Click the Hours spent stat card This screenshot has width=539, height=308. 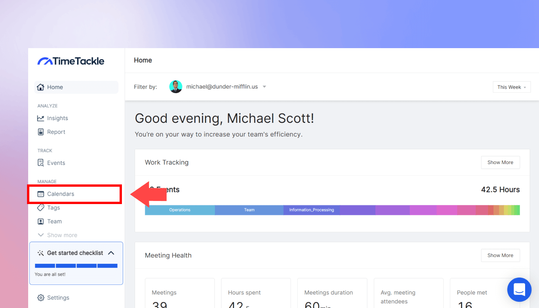pyautogui.click(x=256, y=293)
